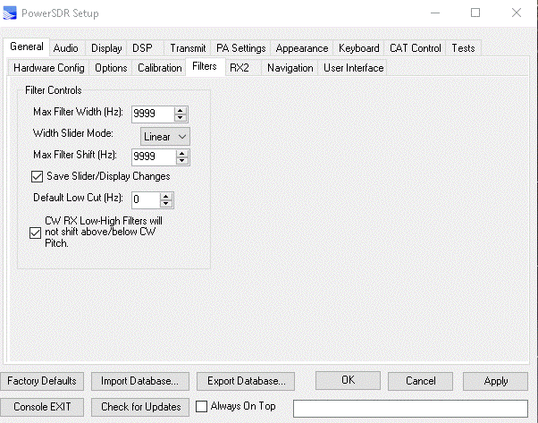Minimize the PowerSDR Setup window
Screen dimensions: 538x423
(x=435, y=13)
